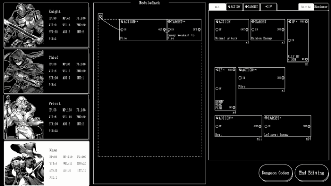Click the Dungeon Codex button
Image resolution: width=331 pixels, height=186 pixels.
pyautogui.click(x=276, y=173)
